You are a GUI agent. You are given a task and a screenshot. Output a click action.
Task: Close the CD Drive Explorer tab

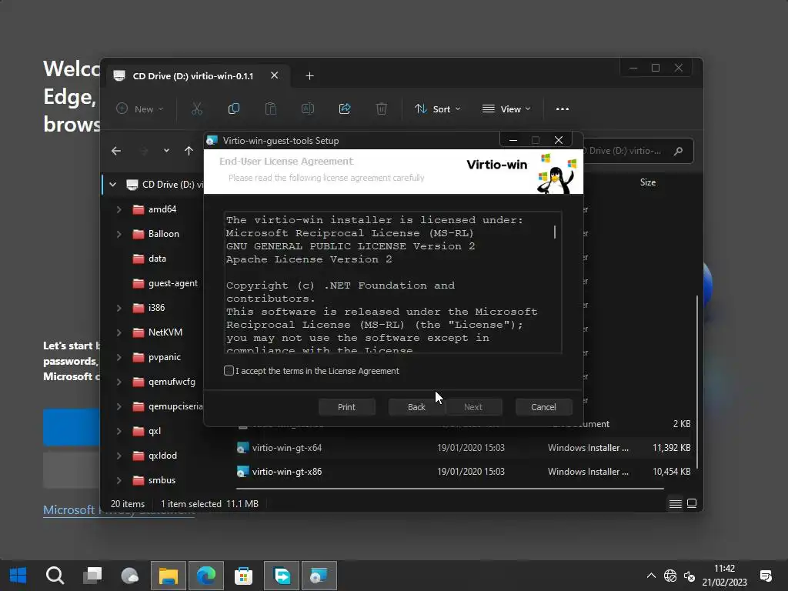click(275, 75)
